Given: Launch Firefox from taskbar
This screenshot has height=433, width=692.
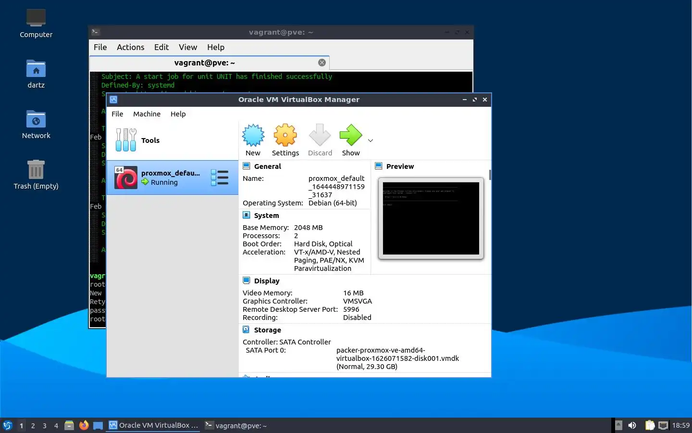Looking at the screenshot, I should click(x=84, y=425).
